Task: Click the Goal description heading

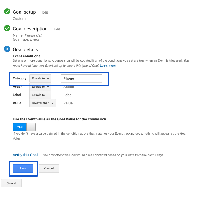Action: [30, 29]
